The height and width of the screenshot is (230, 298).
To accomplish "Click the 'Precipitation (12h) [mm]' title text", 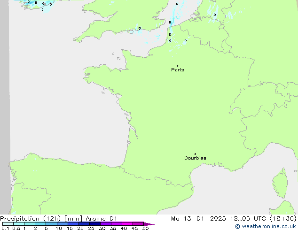I will pyautogui.click(x=41, y=219).
